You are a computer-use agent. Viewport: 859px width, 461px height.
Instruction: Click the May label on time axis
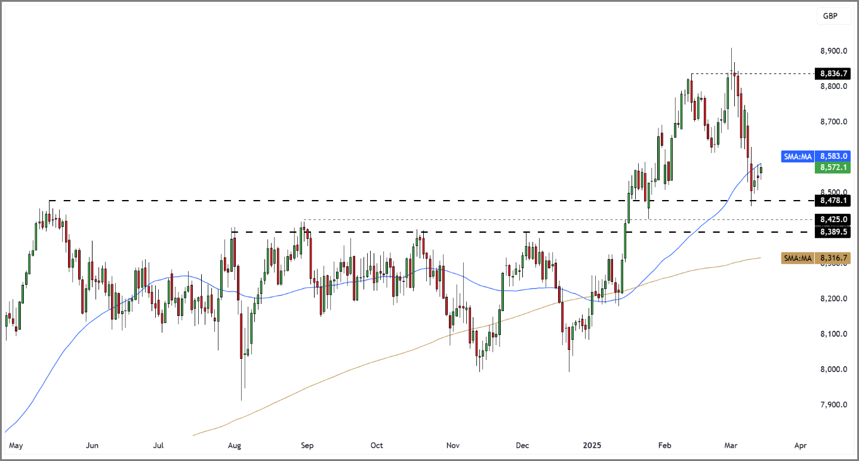point(16,445)
